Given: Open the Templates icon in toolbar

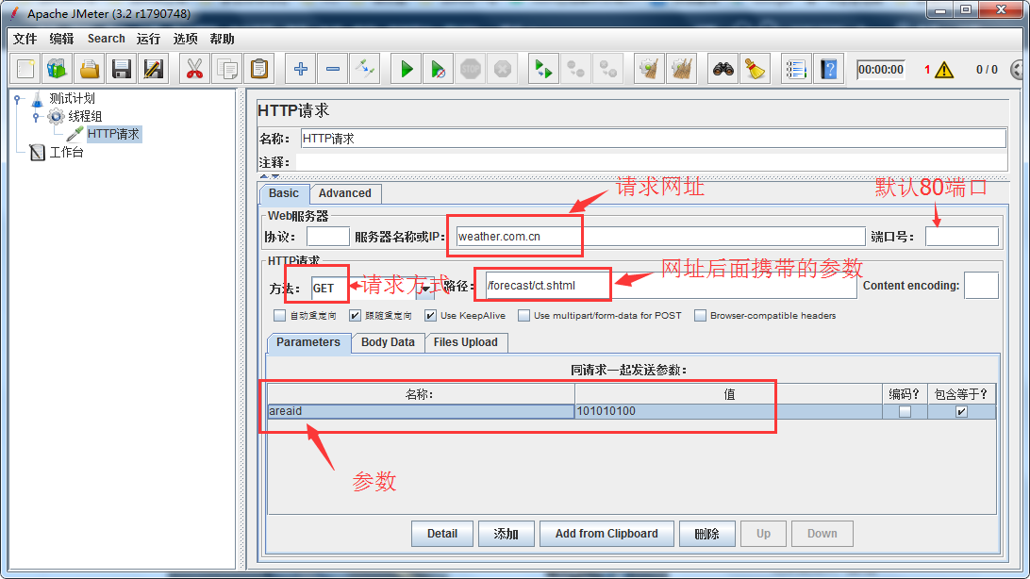Looking at the screenshot, I should click(x=58, y=69).
